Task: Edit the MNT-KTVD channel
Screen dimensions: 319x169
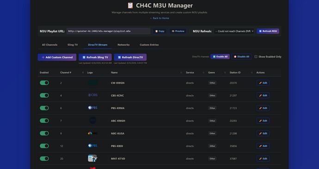Action: pyautogui.click(x=263, y=158)
